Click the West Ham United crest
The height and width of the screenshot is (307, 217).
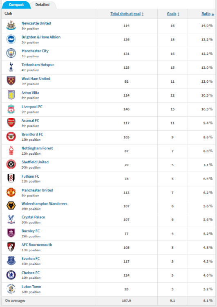(11, 81)
